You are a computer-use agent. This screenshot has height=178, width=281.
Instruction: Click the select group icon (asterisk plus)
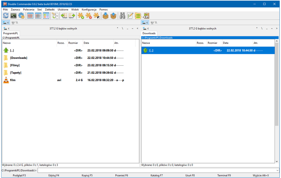pos(81,16)
